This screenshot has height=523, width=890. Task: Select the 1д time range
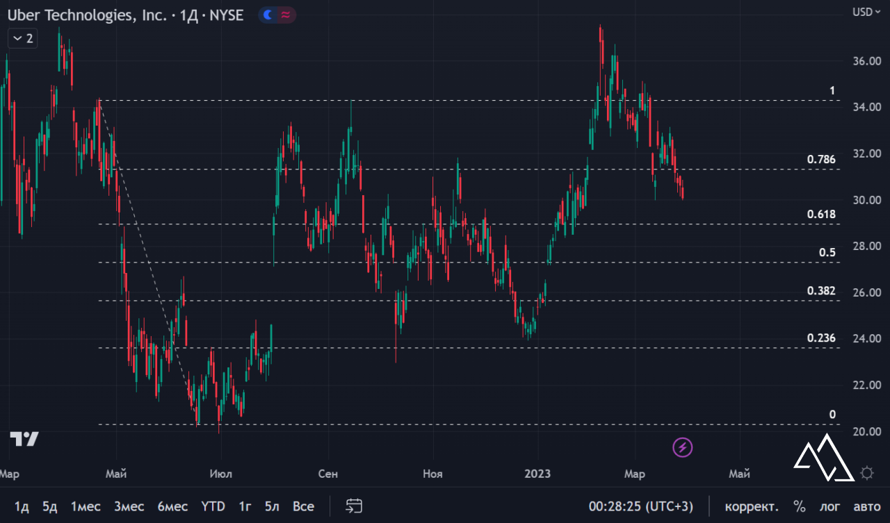(22, 506)
